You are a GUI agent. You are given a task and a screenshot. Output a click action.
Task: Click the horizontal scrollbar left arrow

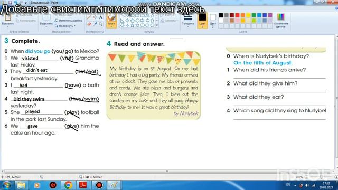(x=2, y=172)
